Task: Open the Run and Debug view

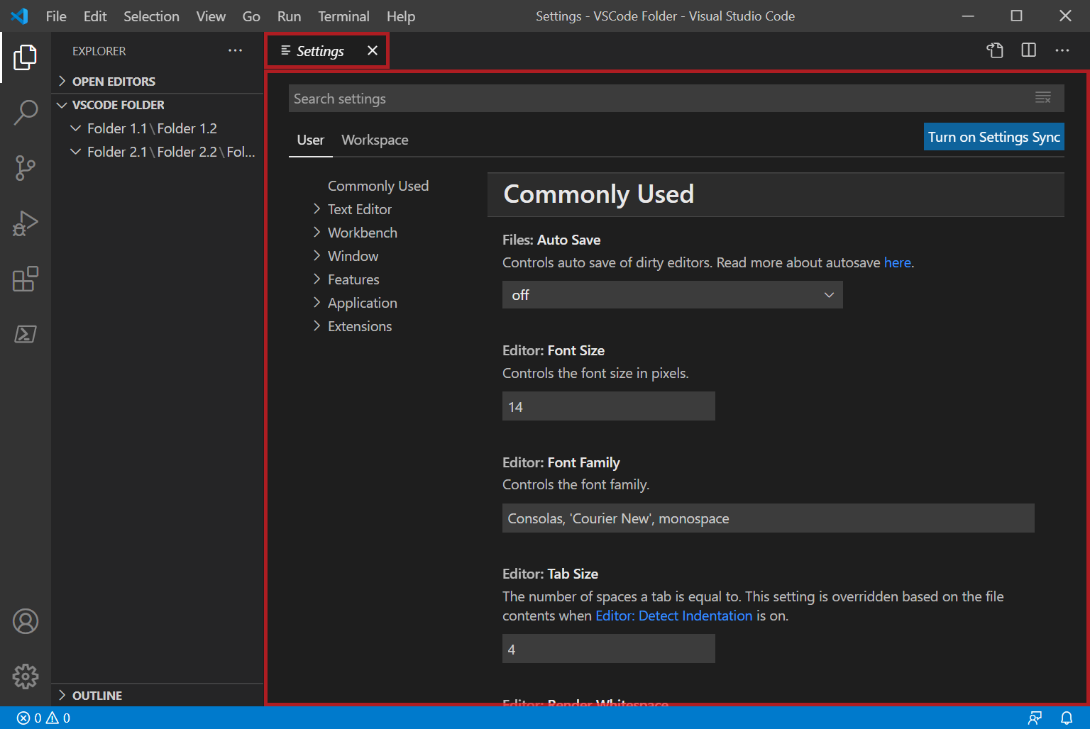Action: point(26,223)
